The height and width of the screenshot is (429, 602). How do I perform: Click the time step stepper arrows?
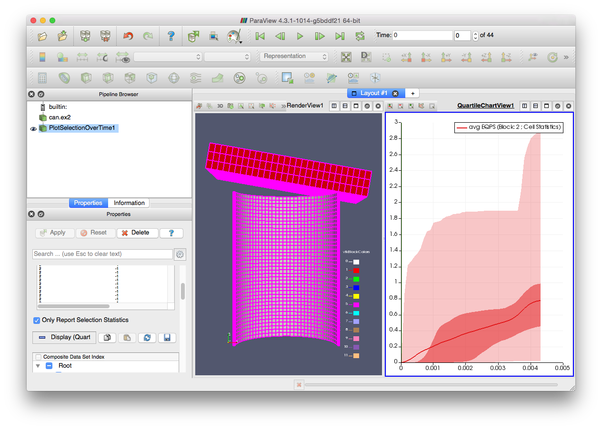tap(475, 36)
